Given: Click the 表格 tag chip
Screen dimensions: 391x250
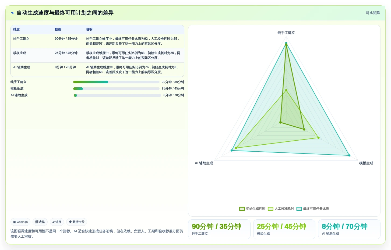Looking at the screenshot, I should coord(40,222).
